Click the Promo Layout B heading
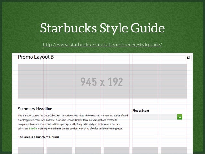Viewport: 205px width, 154px height. click(36, 57)
